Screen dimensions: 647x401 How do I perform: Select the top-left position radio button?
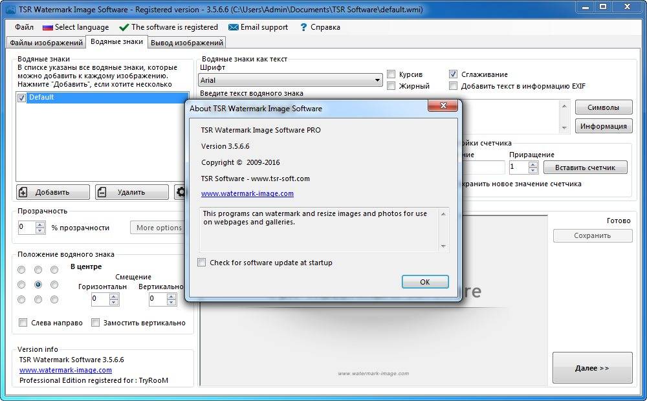click(x=21, y=270)
